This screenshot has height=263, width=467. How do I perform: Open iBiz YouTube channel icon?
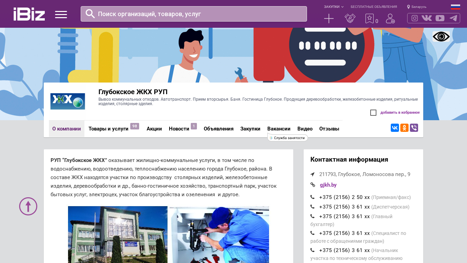440,18
